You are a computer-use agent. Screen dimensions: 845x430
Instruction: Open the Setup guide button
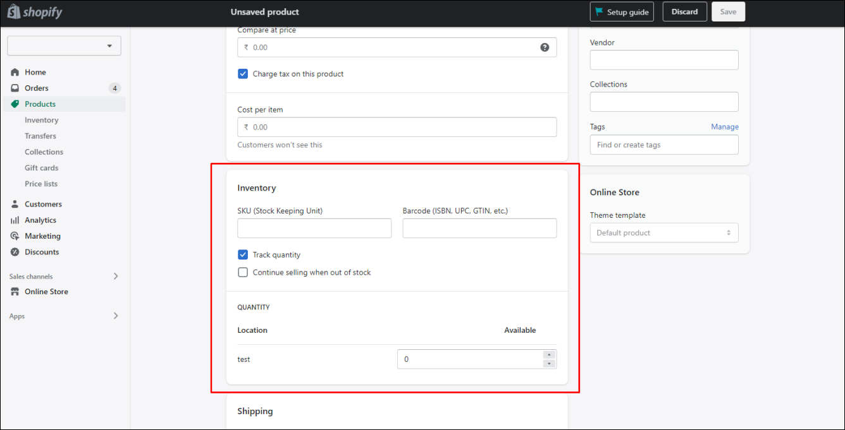point(622,12)
